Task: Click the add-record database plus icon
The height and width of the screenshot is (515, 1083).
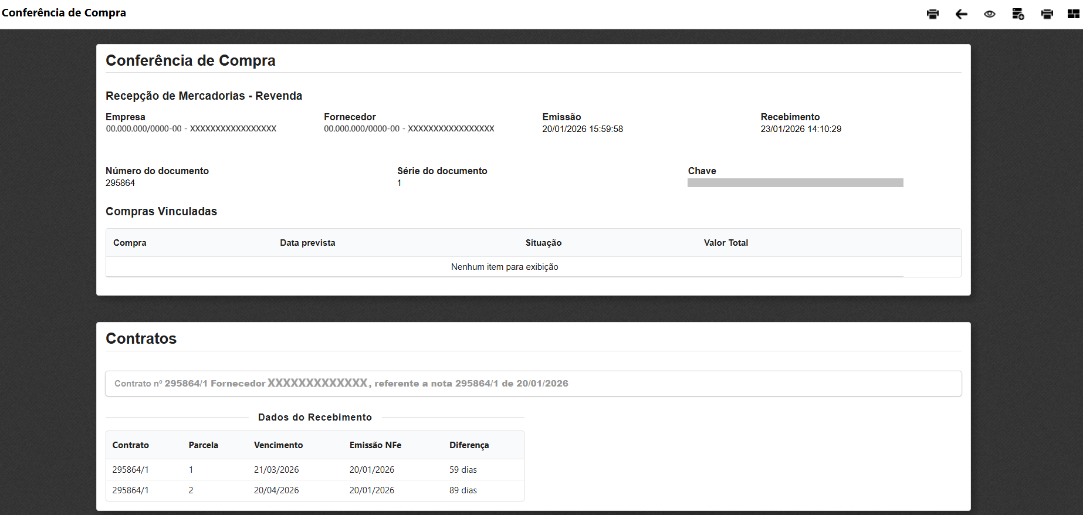Action: click(1018, 14)
